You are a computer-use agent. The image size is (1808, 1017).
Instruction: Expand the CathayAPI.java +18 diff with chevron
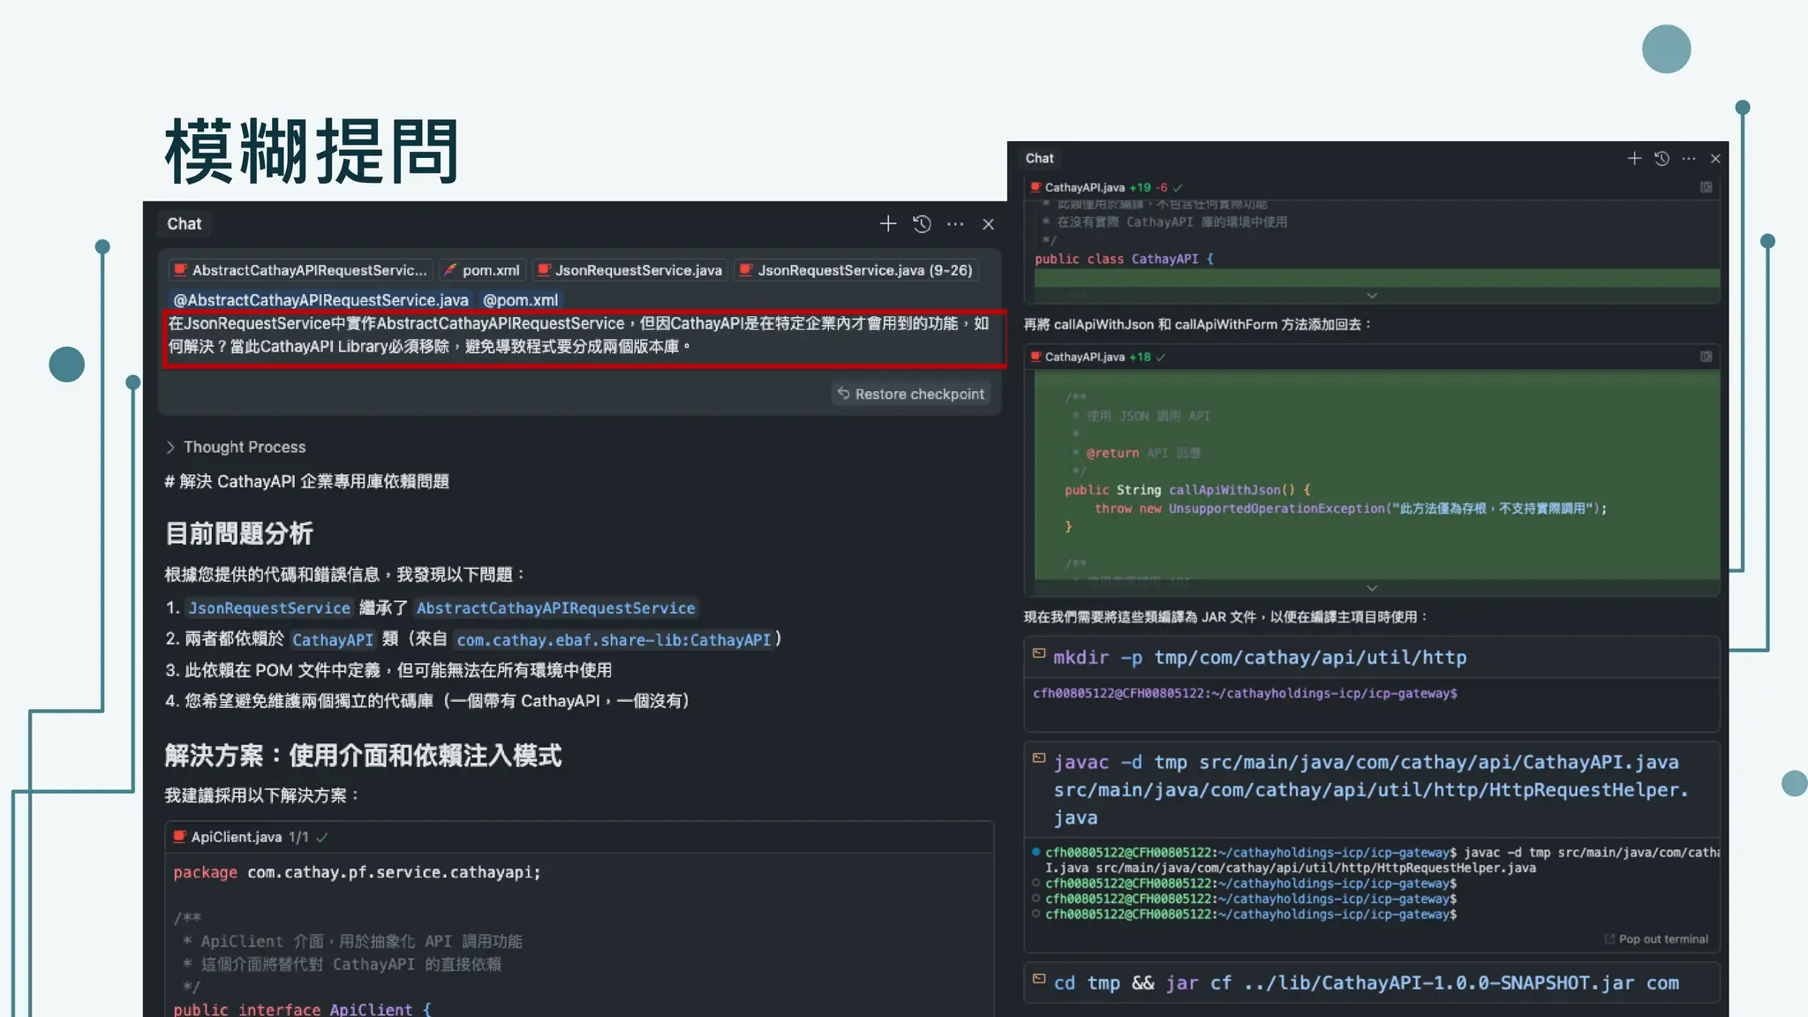tap(1372, 588)
